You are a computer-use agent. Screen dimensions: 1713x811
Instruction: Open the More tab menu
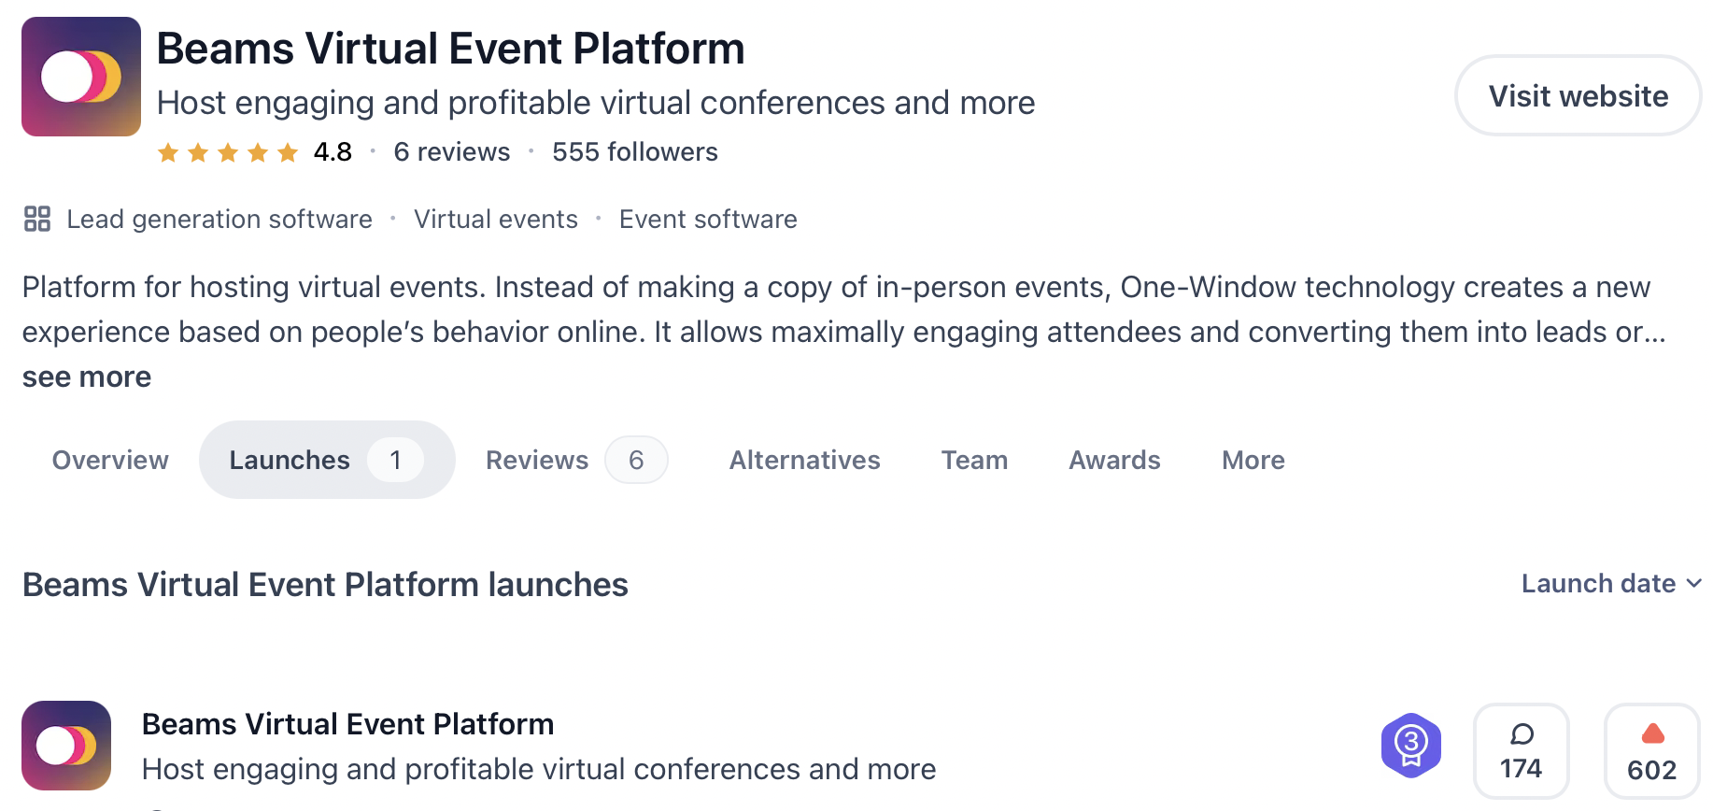tap(1253, 460)
